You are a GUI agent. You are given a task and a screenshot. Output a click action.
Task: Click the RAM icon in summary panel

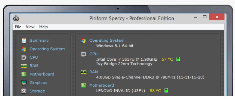click(x=84, y=72)
